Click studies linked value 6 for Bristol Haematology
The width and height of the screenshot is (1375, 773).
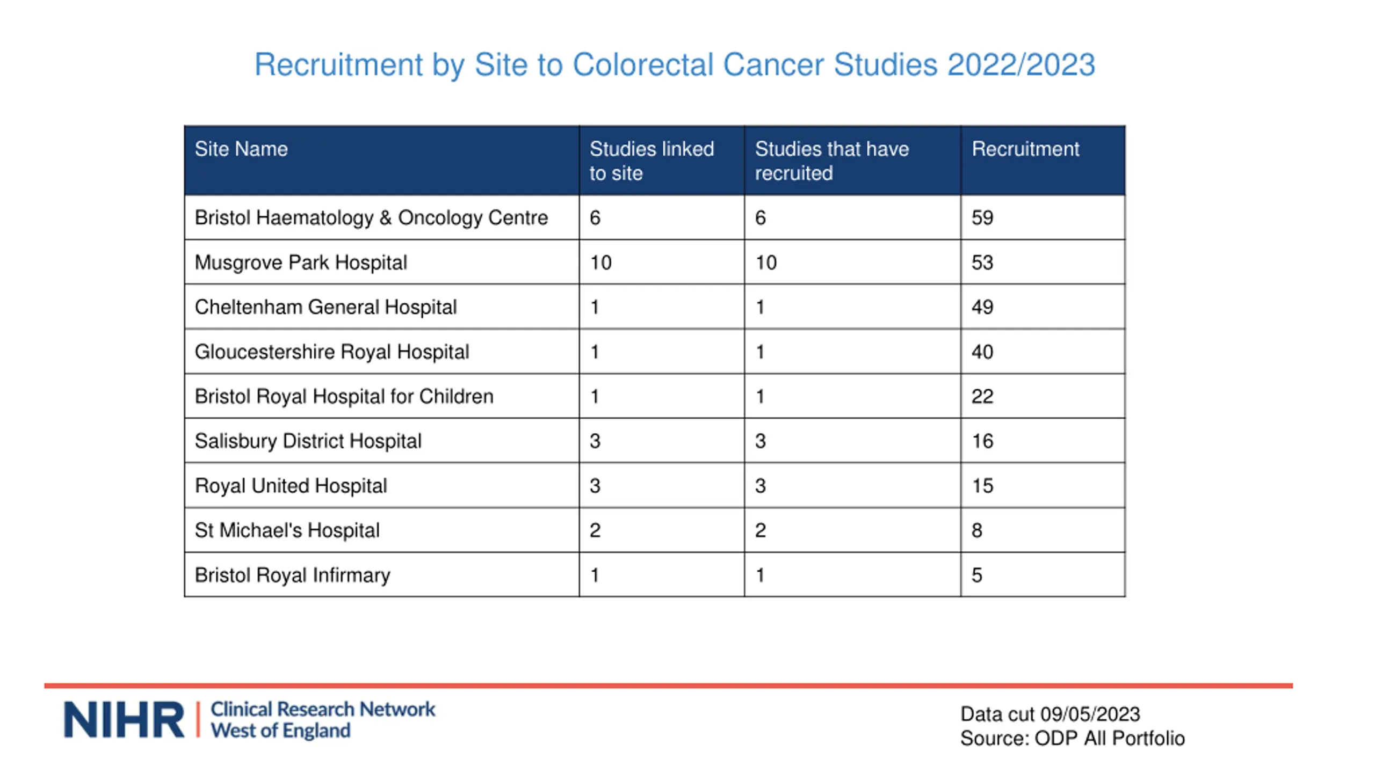tap(595, 218)
